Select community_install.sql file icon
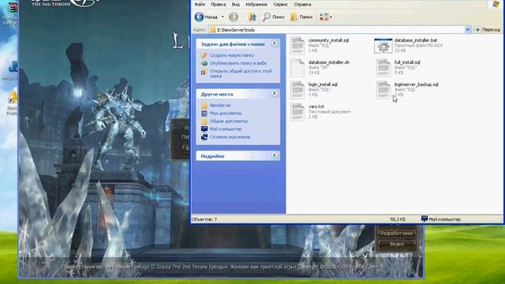The width and height of the screenshot is (505, 284). point(297,46)
